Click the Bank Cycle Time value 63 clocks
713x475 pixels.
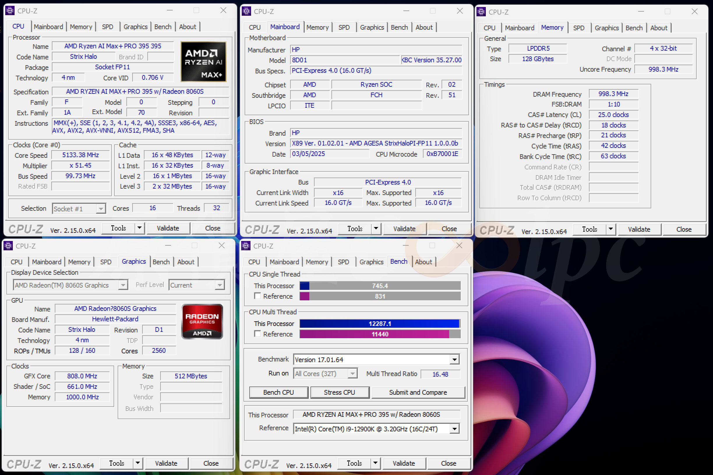(614, 156)
